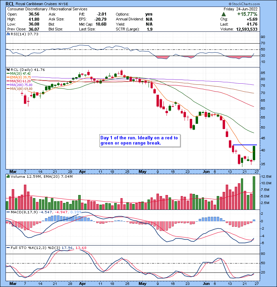
Task: Click the High value 41.80
Action: tap(34, 19)
